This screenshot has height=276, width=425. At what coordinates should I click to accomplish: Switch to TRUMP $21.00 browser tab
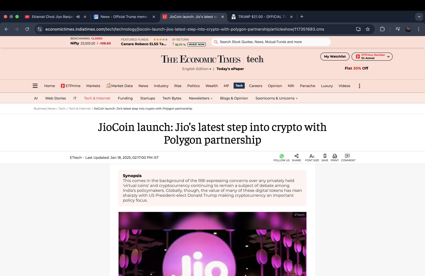point(262,17)
